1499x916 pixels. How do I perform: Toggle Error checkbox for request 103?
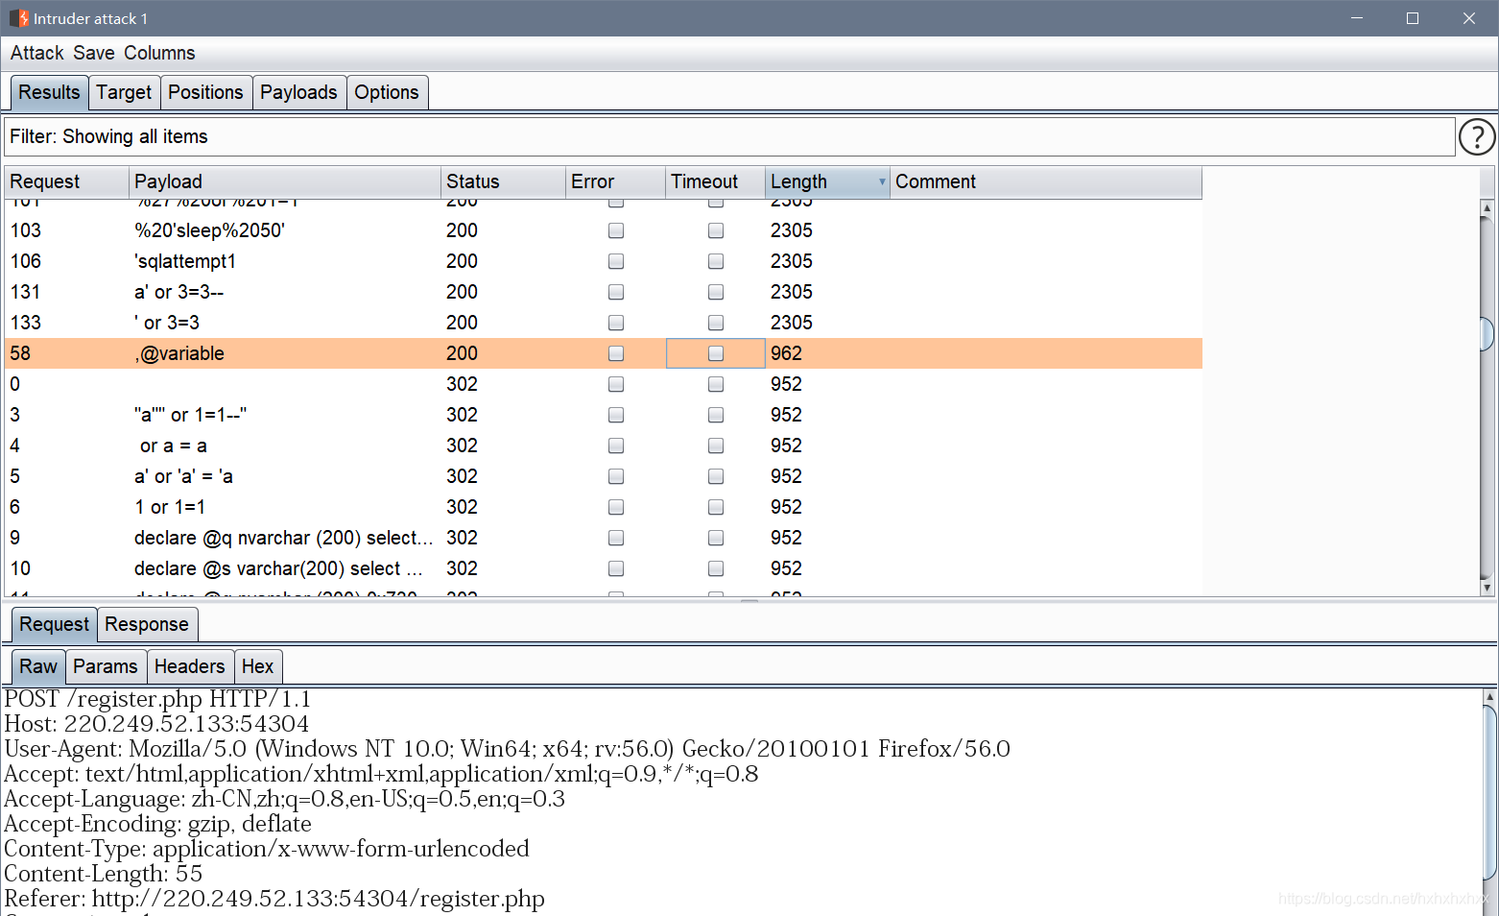pyautogui.click(x=616, y=230)
